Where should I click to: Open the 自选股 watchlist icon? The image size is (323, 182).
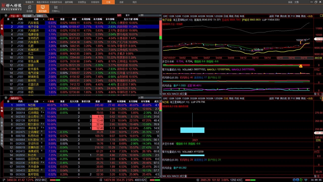click(30, 9)
